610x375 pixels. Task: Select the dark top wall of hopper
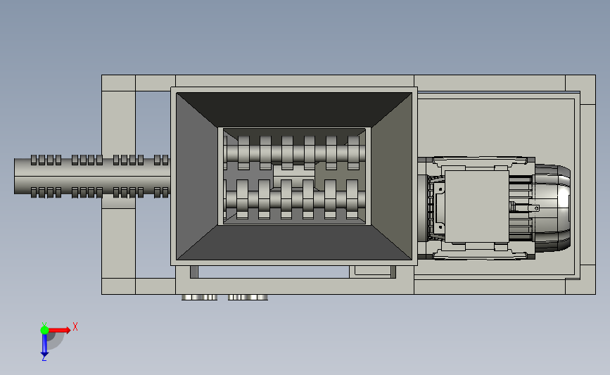coord(294,110)
